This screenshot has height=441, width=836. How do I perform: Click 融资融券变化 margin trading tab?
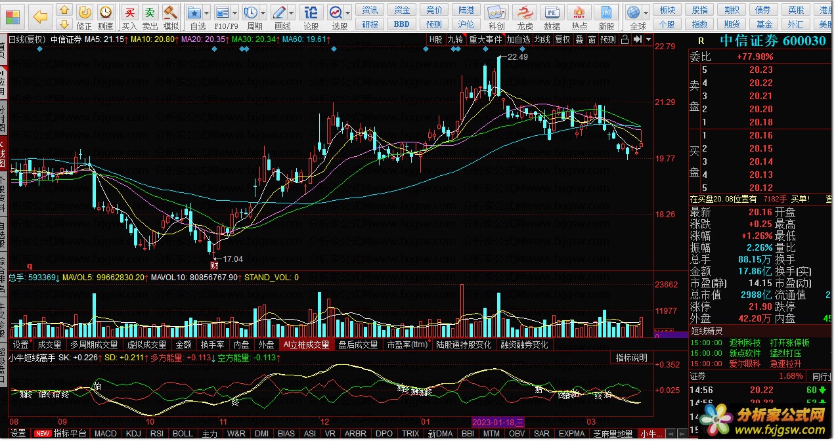coord(525,345)
